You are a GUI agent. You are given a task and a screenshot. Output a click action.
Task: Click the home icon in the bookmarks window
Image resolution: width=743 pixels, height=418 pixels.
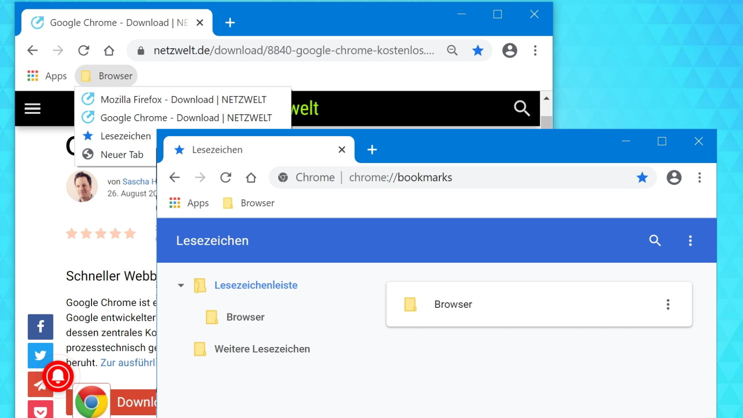pos(251,177)
